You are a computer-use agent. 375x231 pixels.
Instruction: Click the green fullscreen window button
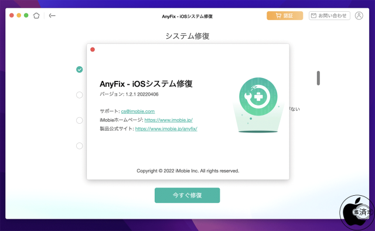click(x=26, y=15)
